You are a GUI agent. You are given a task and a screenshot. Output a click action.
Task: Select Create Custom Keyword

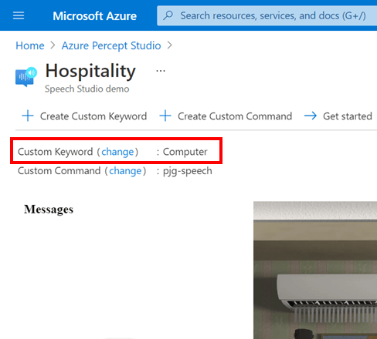pos(93,116)
